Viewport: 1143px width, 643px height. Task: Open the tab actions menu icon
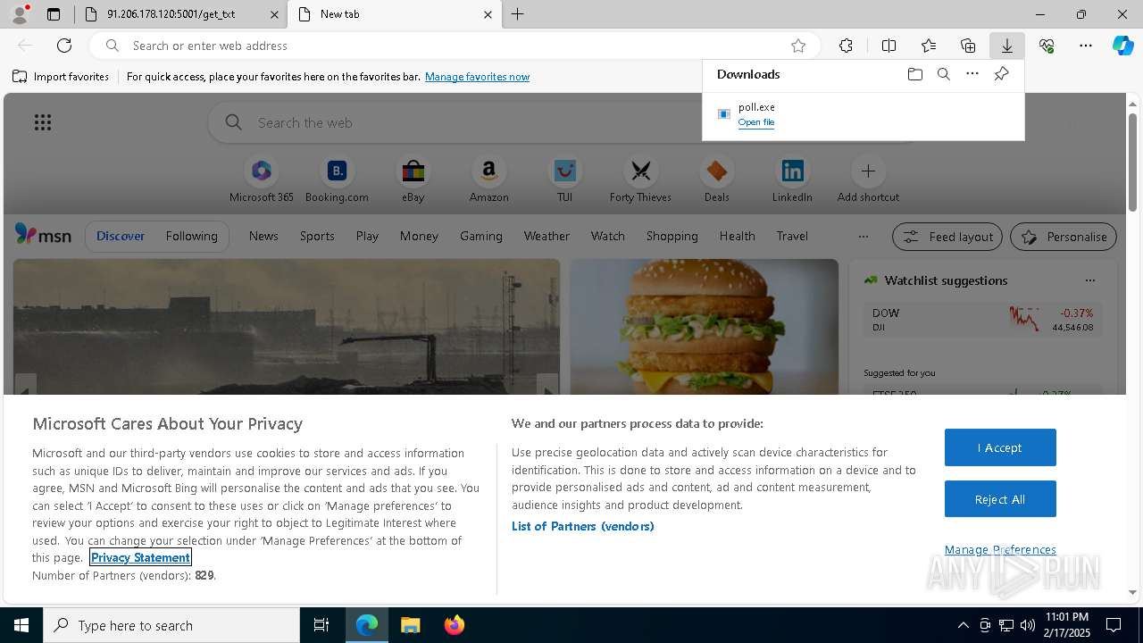click(x=54, y=14)
